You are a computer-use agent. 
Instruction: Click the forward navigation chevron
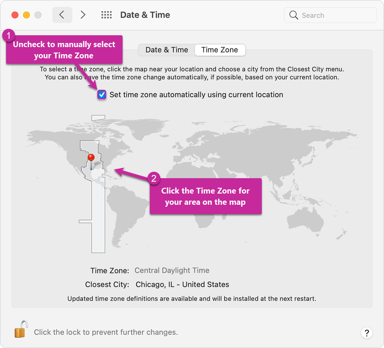click(x=83, y=15)
